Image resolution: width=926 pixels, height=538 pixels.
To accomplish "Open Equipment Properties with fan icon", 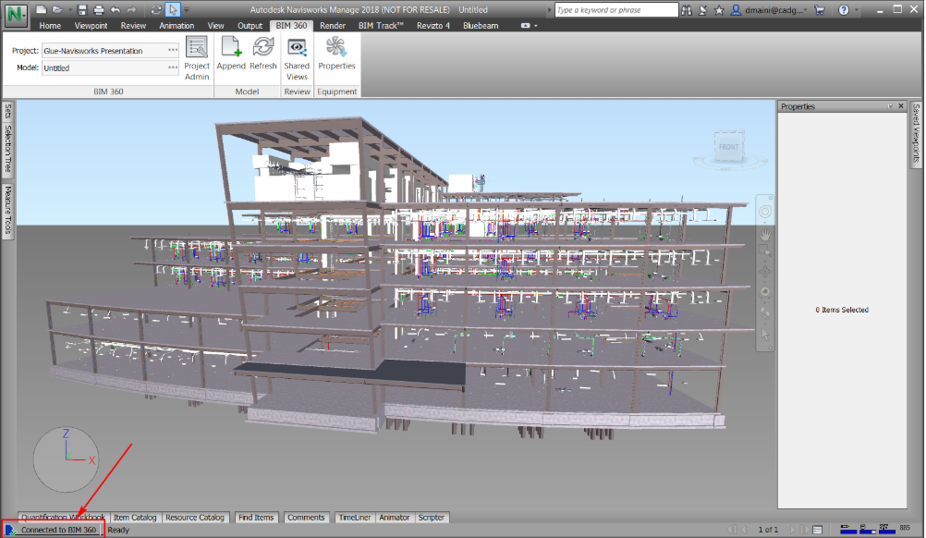I will (x=336, y=53).
